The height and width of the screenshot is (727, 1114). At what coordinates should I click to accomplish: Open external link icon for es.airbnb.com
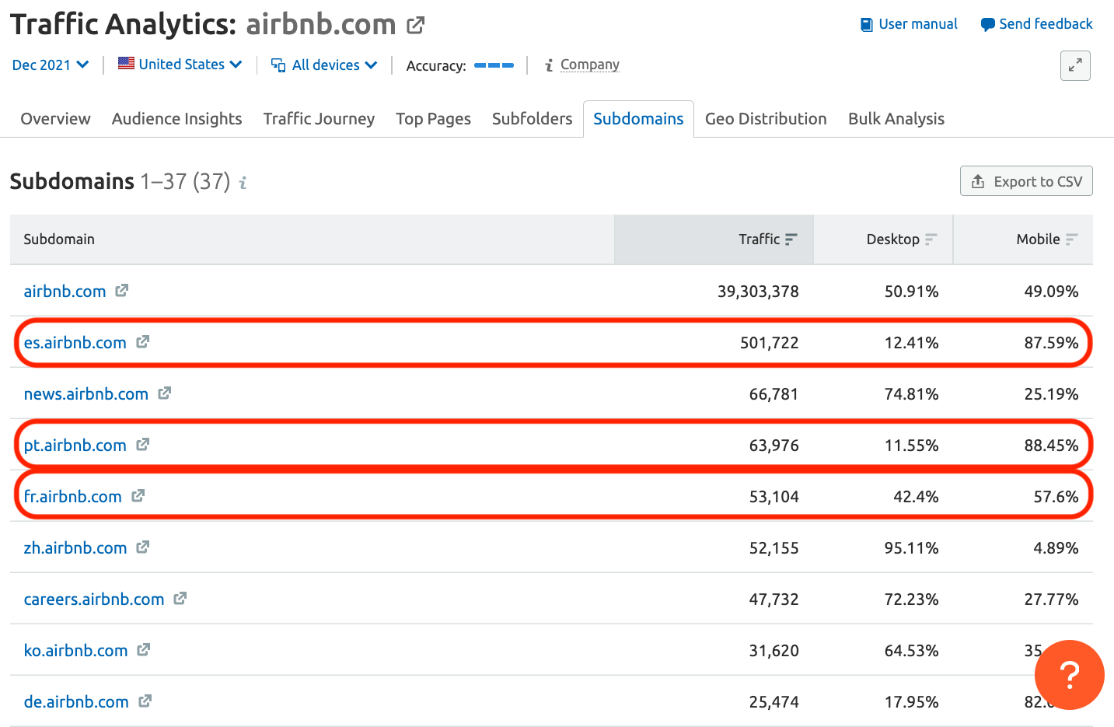pyautogui.click(x=143, y=342)
